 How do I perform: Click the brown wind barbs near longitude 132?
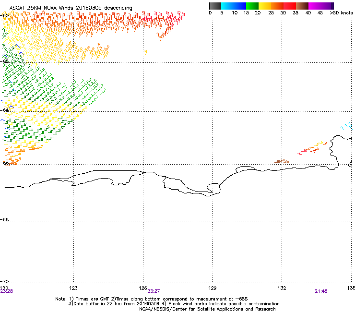tap(282, 161)
